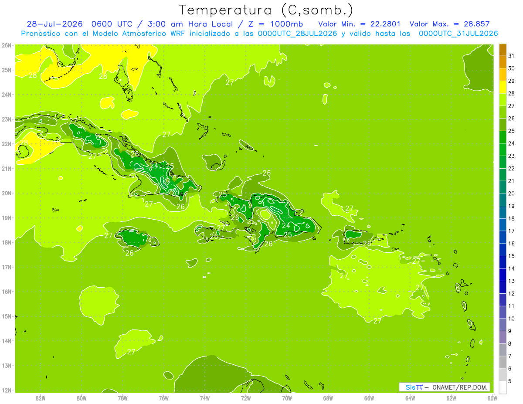Screen dimensions: 523x404
Task: Click the color bar label "8"
Action: pyautogui.click(x=510, y=343)
